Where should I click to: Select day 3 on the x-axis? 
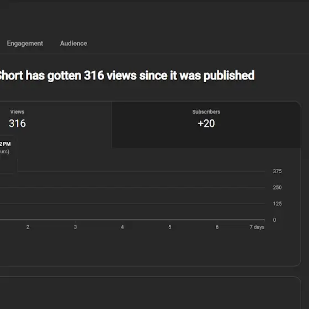(x=75, y=227)
